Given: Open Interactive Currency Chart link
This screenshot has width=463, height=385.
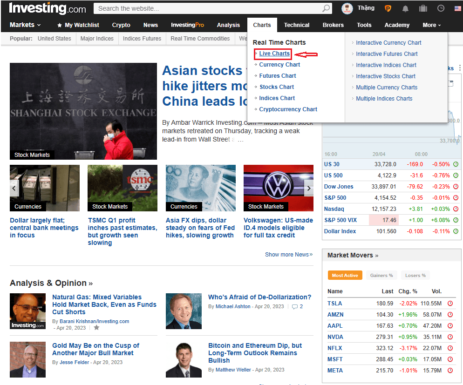Looking at the screenshot, I should click(388, 43).
